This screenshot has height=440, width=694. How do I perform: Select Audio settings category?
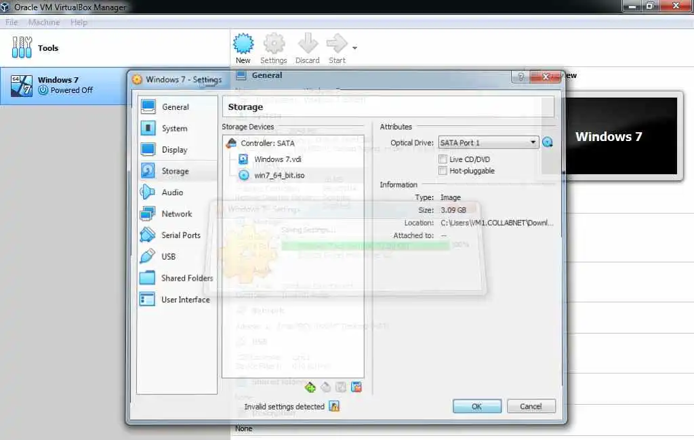177,192
